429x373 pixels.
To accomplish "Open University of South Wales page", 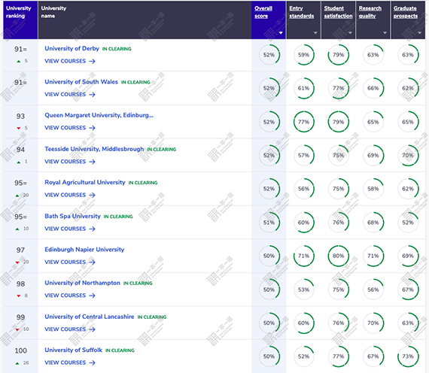I will click(x=81, y=82).
